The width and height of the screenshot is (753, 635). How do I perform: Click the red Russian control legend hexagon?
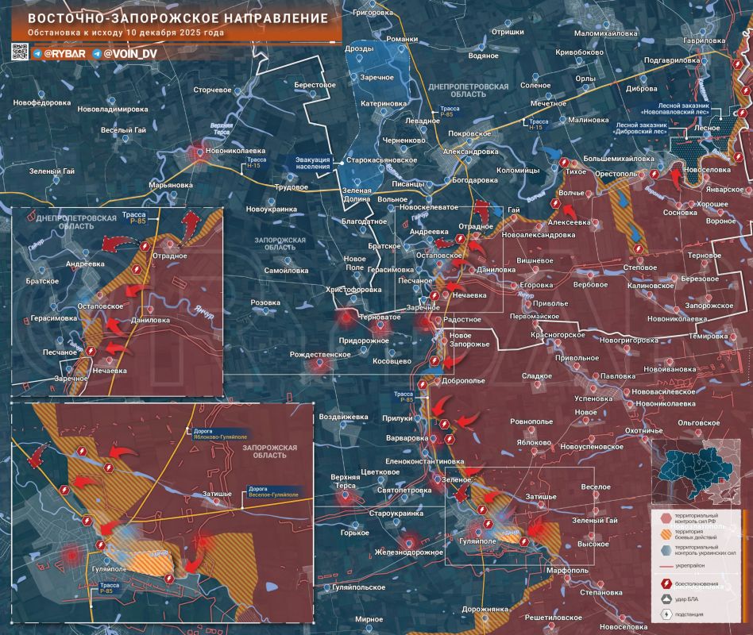(665, 518)
